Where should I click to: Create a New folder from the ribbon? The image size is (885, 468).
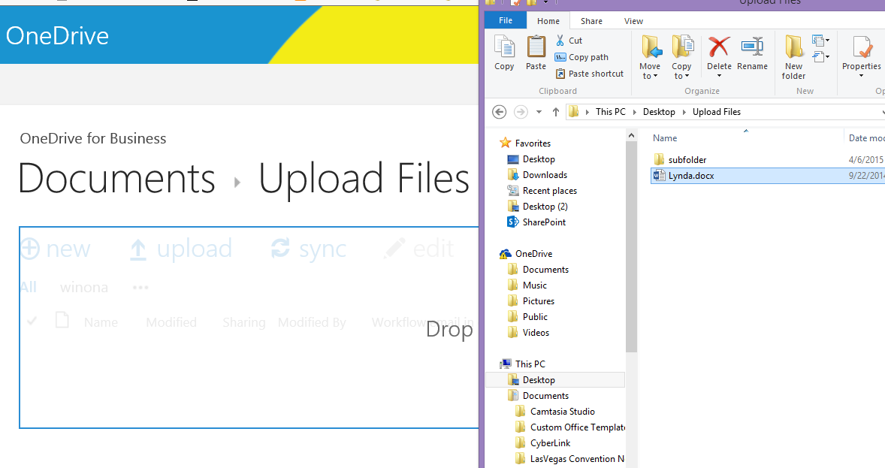[x=793, y=56]
